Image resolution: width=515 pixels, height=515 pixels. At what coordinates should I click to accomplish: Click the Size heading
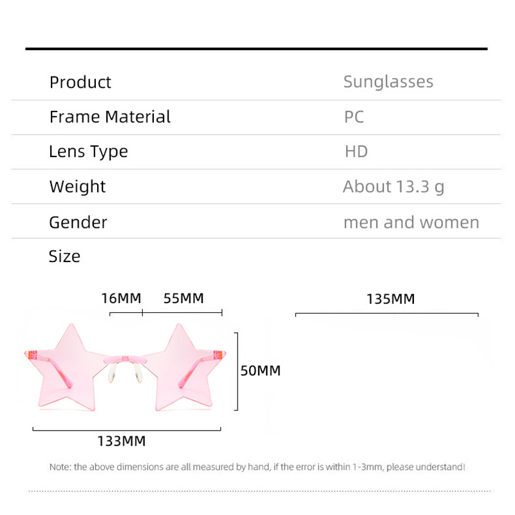coord(64,256)
